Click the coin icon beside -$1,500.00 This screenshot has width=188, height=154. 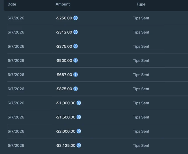pyautogui.click(x=79, y=117)
